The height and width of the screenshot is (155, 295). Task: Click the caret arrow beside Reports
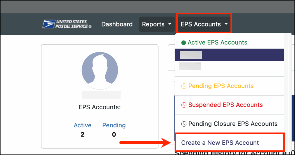169,24
